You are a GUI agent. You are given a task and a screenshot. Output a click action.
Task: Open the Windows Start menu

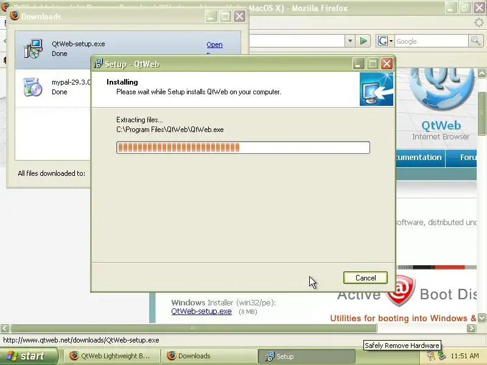pyautogui.click(x=29, y=356)
